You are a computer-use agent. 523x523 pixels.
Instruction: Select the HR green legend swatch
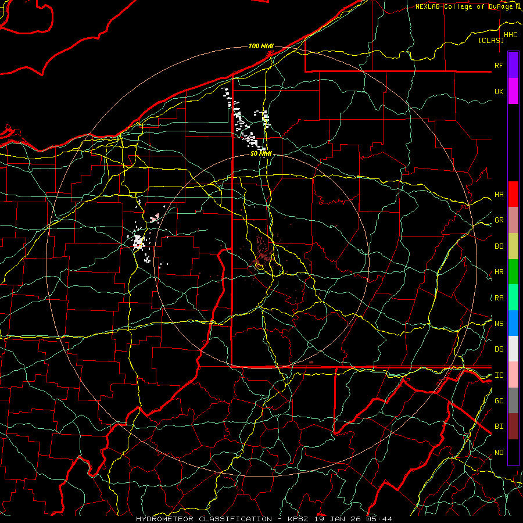513,271
